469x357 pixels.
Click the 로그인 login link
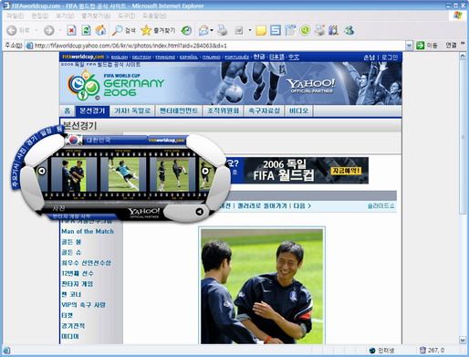[x=390, y=58]
